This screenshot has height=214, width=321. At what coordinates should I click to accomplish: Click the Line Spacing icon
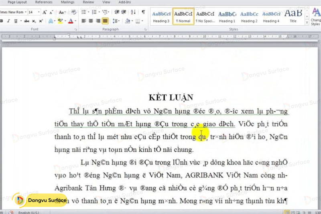pyautogui.click(x=116, y=21)
